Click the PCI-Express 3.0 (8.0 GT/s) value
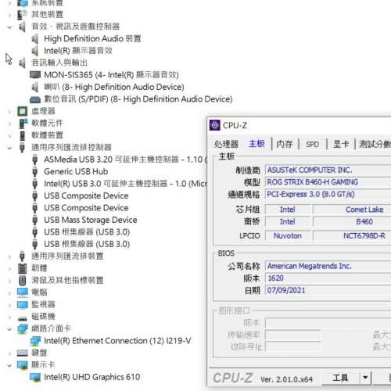The image size is (391, 391). 310,194
